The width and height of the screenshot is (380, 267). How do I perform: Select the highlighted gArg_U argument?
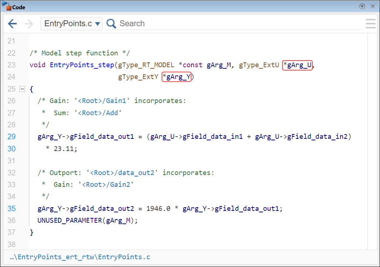click(x=297, y=65)
